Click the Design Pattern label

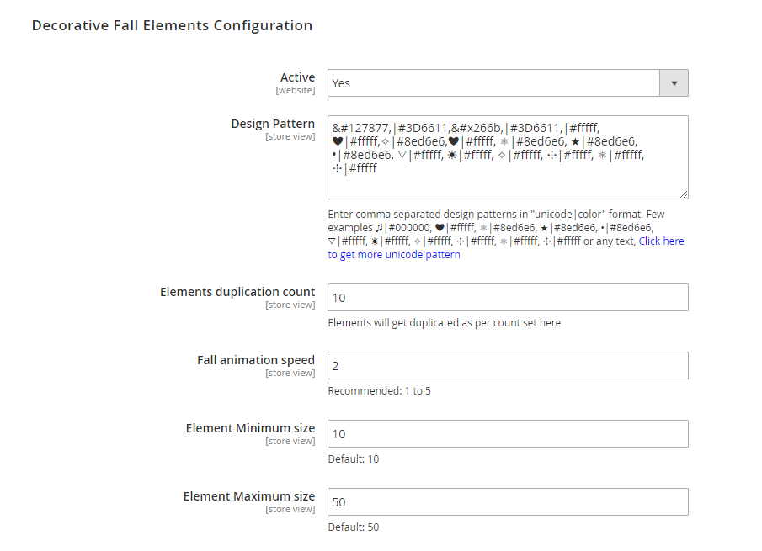point(273,124)
